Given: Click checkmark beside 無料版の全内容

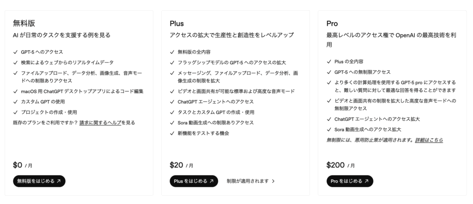Looking at the screenshot, I should [172, 52].
